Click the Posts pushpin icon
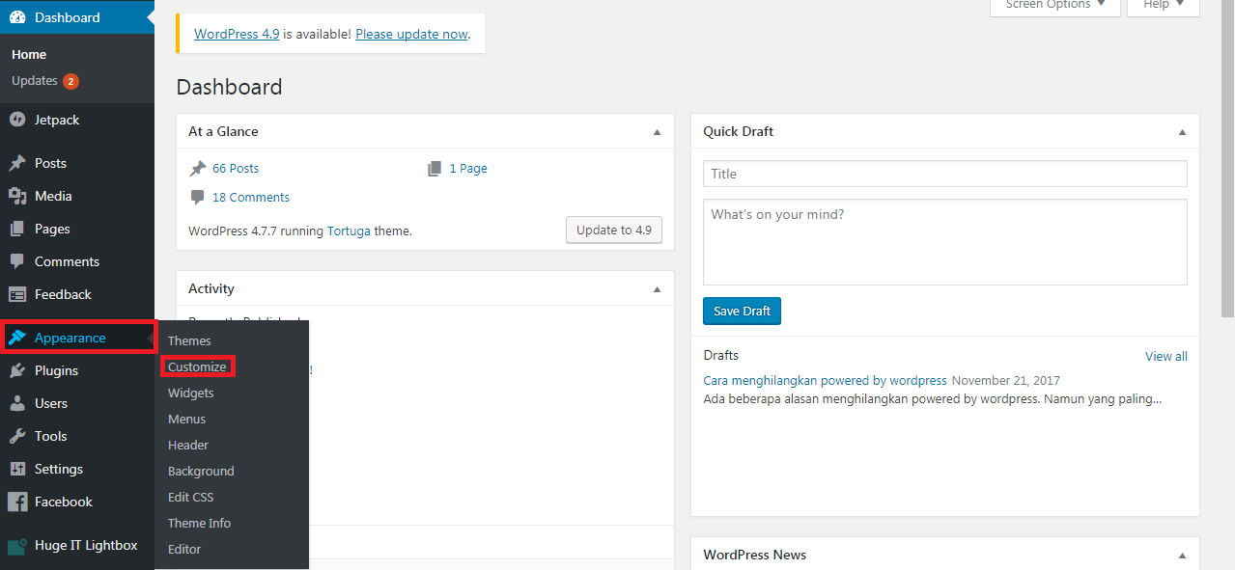Viewport: 1235px width, 570px height. (x=17, y=163)
